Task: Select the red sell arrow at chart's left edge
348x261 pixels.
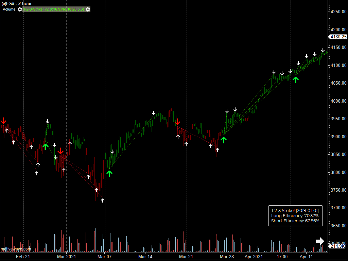Action: [x=3, y=121]
